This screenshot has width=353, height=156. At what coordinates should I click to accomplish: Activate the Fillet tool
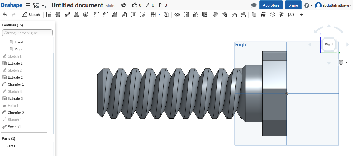pyautogui.click(x=96, y=15)
